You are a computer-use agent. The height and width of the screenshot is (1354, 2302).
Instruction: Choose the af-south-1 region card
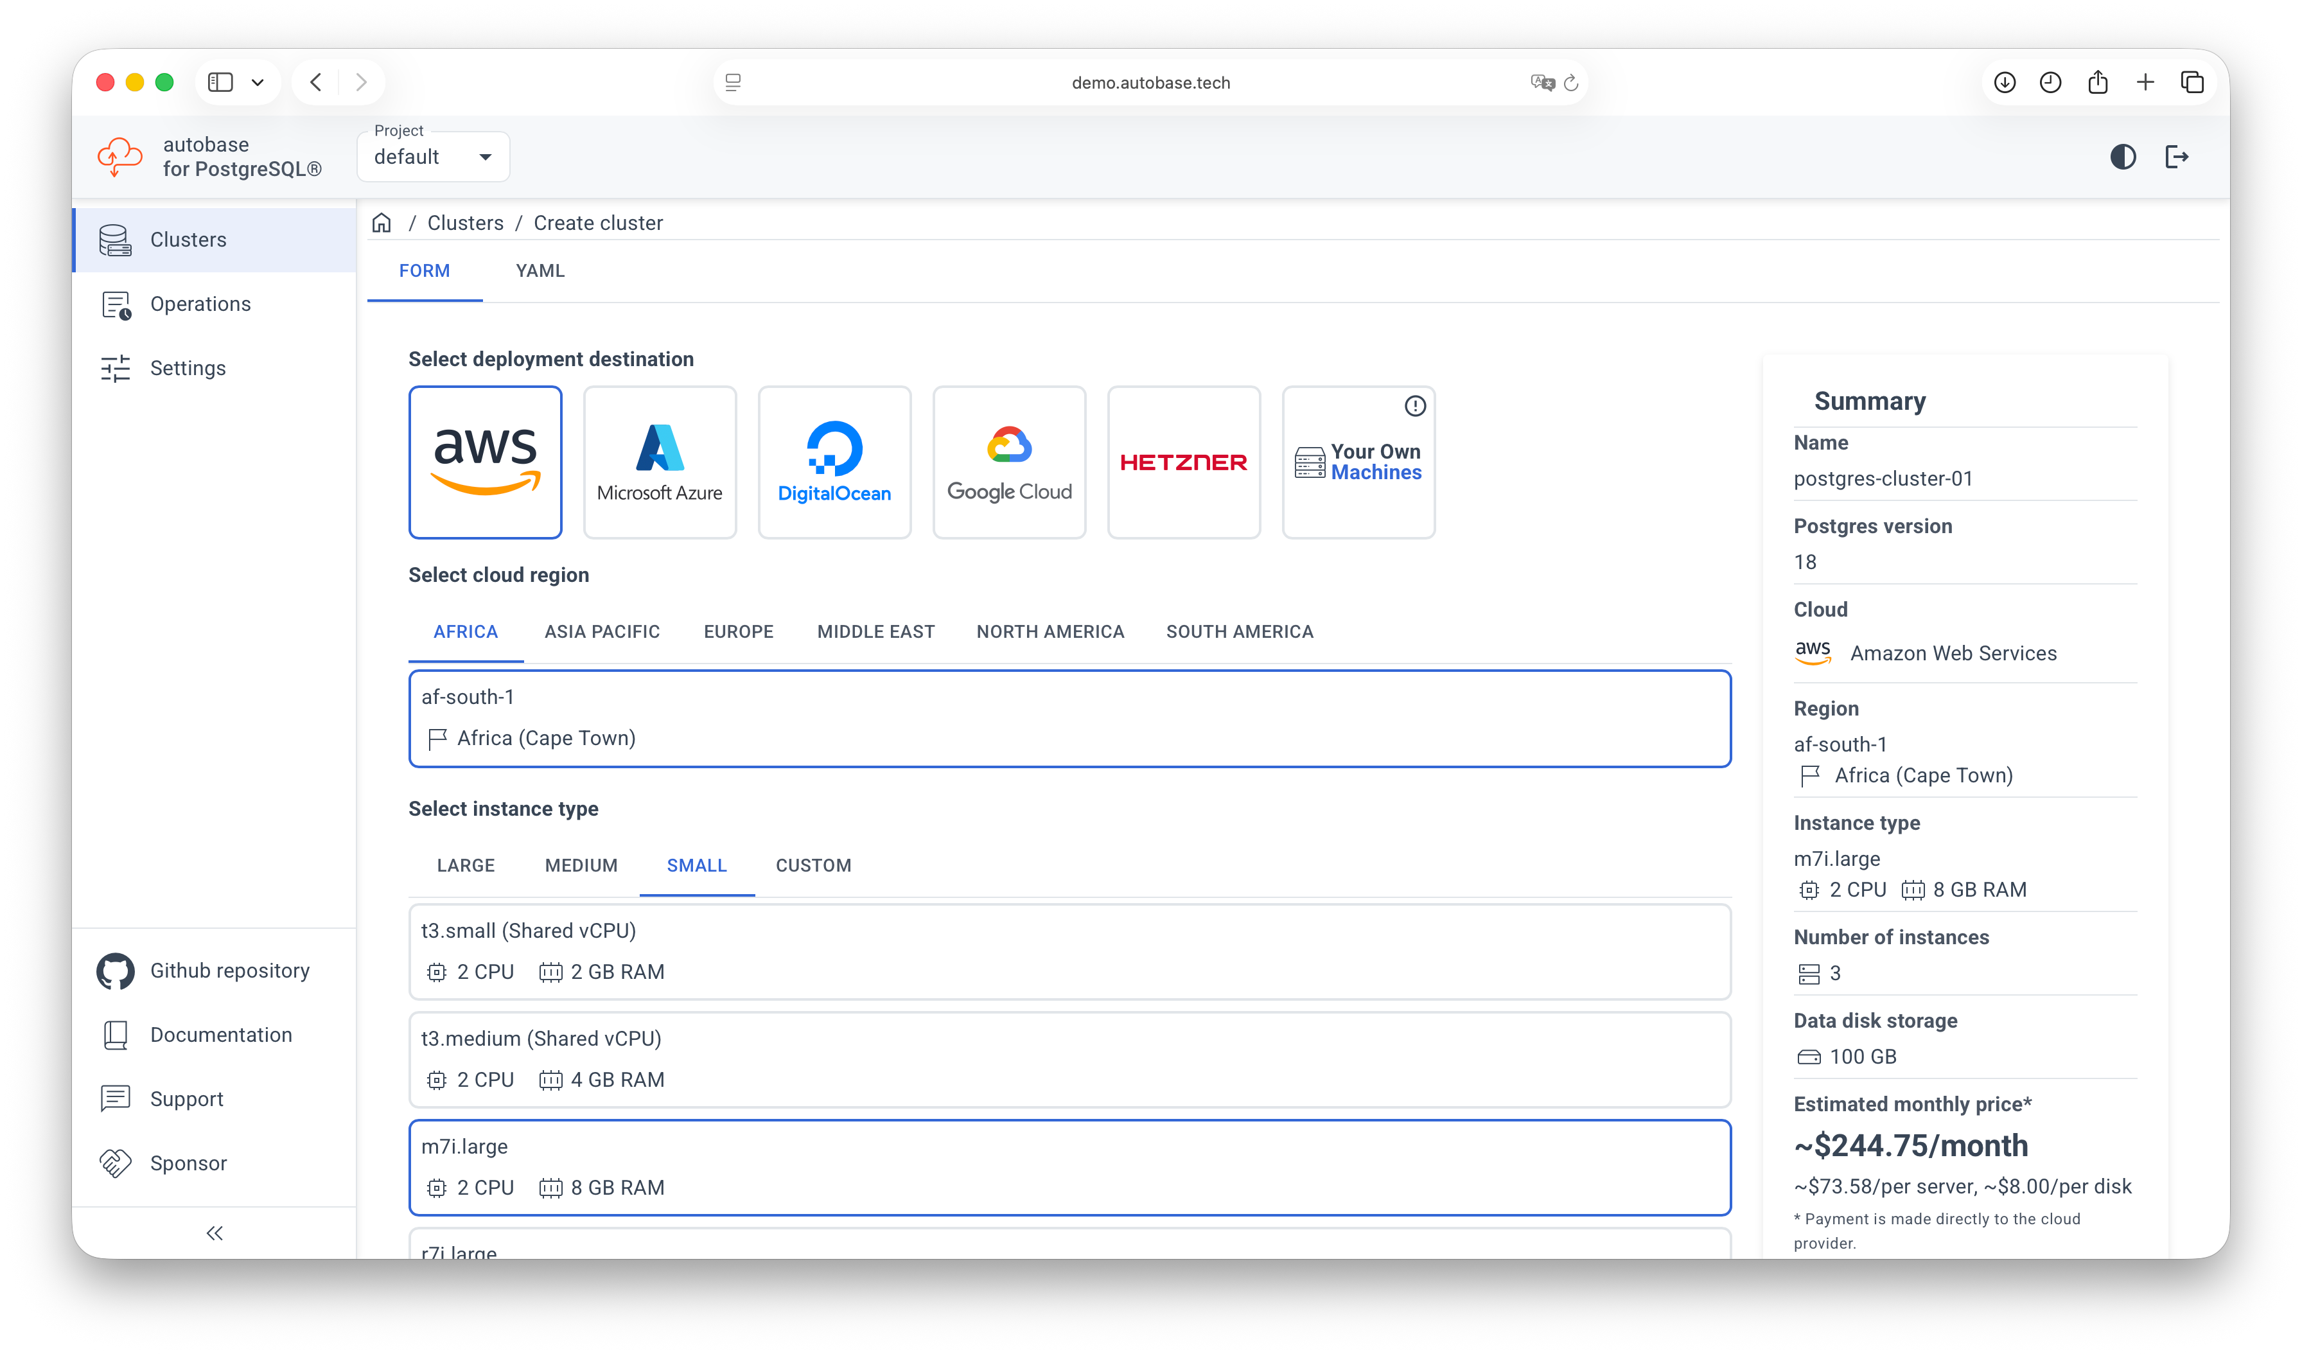click(x=1069, y=718)
